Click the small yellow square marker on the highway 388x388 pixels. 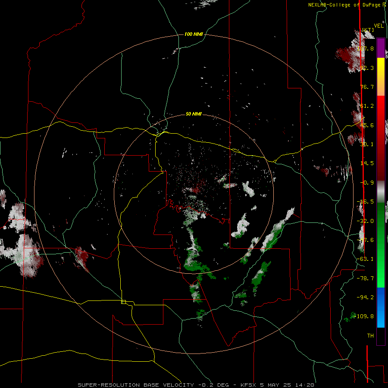(123, 302)
